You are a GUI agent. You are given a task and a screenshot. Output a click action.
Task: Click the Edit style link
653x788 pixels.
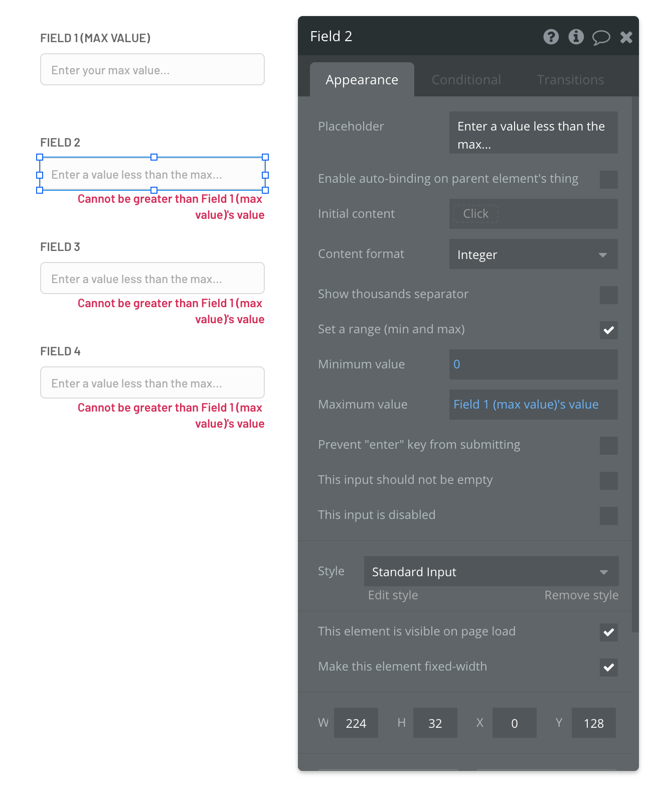coord(393,595)
